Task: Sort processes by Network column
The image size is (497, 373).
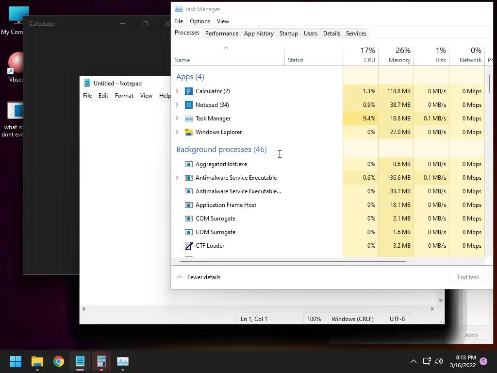Action: (467, 55)
